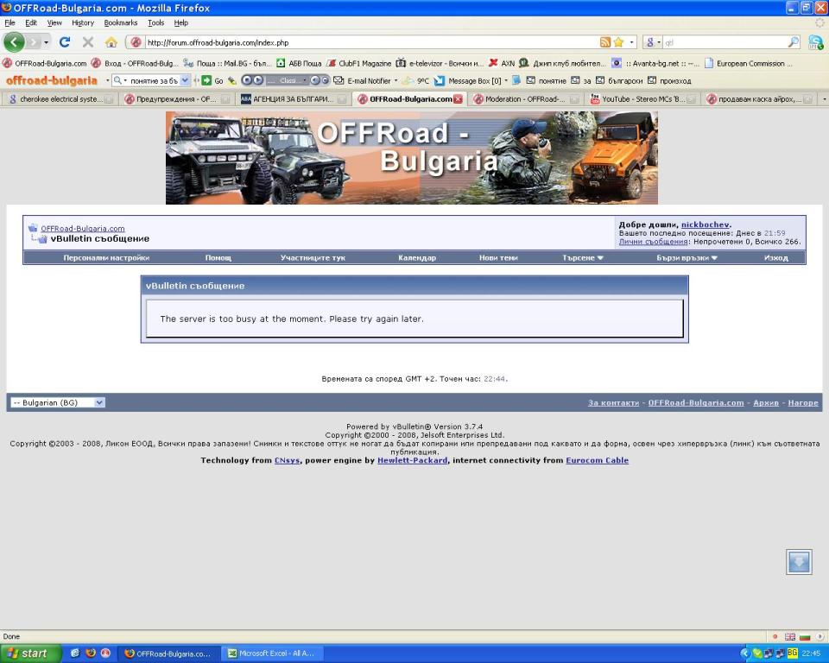
Task: Click the nickbochev username link
Action: [x=706, y=224]
